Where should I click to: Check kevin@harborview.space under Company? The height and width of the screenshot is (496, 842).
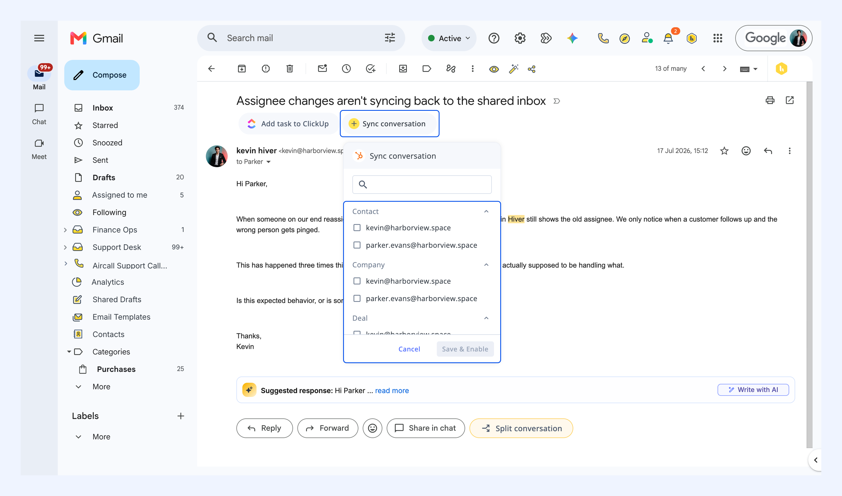pos(357,281)
